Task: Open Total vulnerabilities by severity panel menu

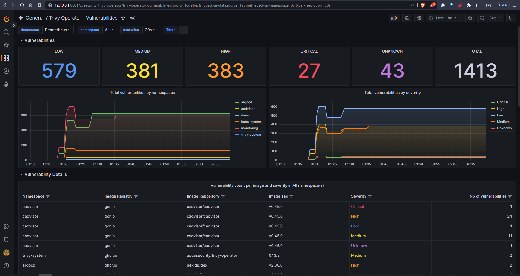Action: 393,93
